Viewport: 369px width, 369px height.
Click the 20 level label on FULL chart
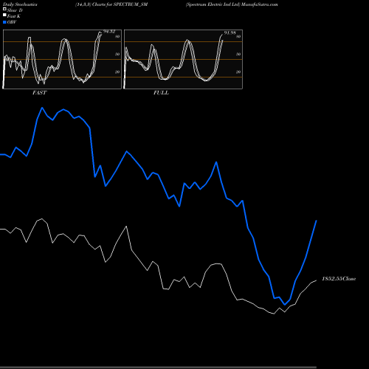[x=238, y=72]
